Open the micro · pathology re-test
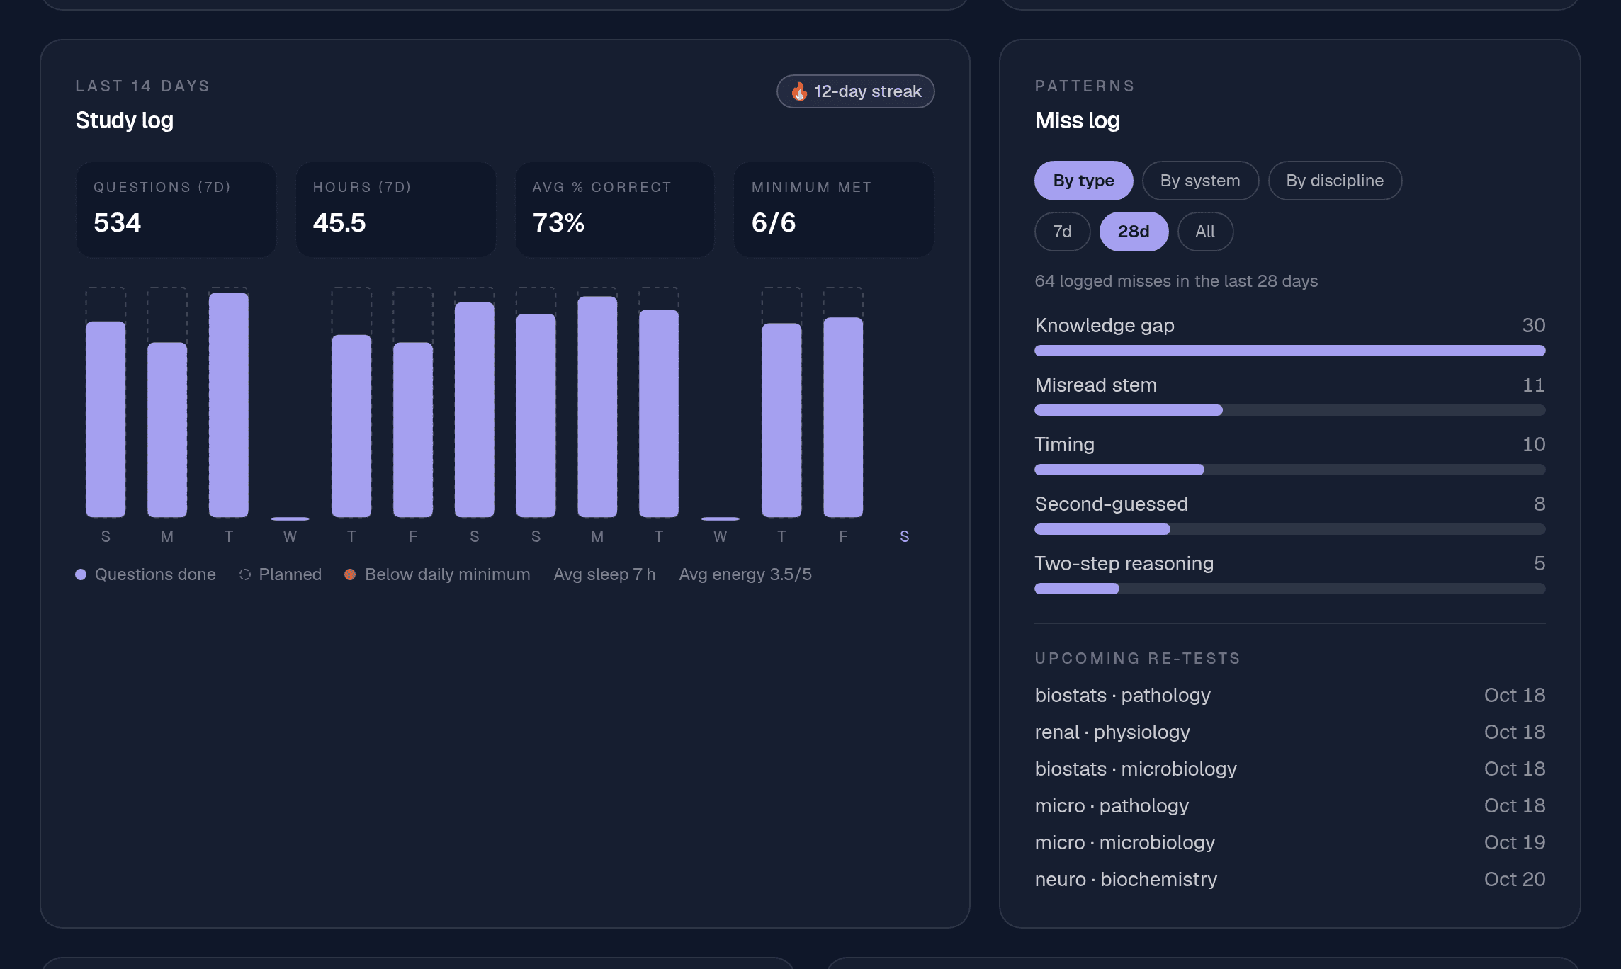 1289,805
